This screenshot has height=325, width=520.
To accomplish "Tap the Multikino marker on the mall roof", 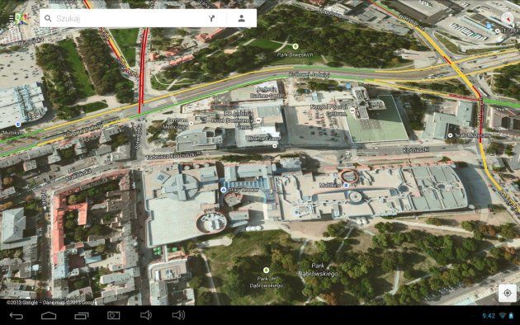I will (346, 186).
